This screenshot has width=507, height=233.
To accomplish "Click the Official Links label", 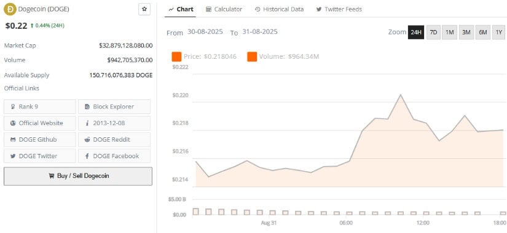I will 22,88.
